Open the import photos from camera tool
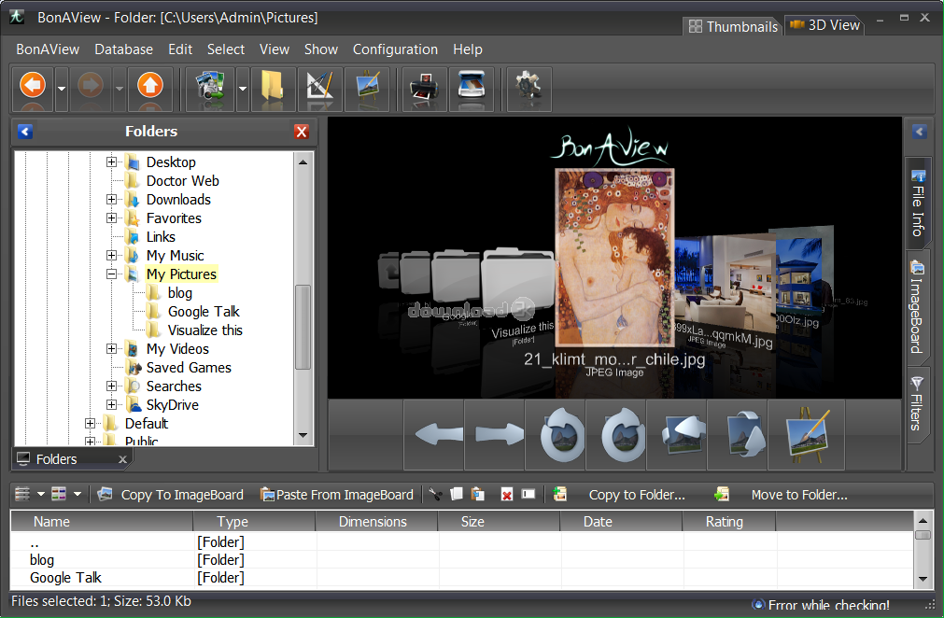 click(x=210, y=89)
